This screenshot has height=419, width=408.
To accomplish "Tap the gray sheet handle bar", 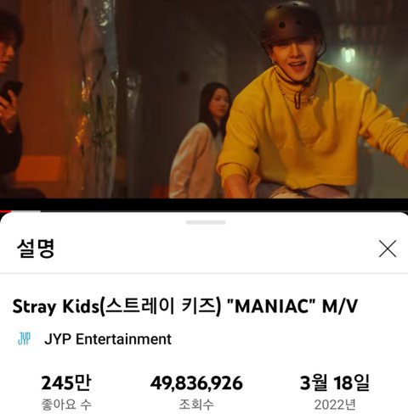I will tap(206, 222).
